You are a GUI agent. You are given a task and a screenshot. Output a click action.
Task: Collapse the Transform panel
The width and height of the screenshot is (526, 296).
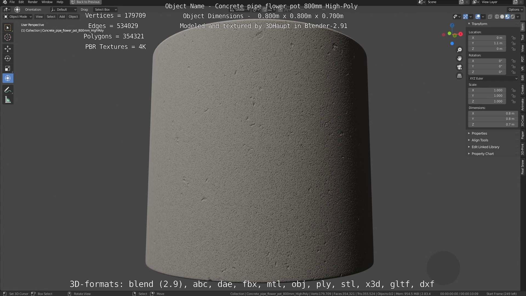pos(479,24)
